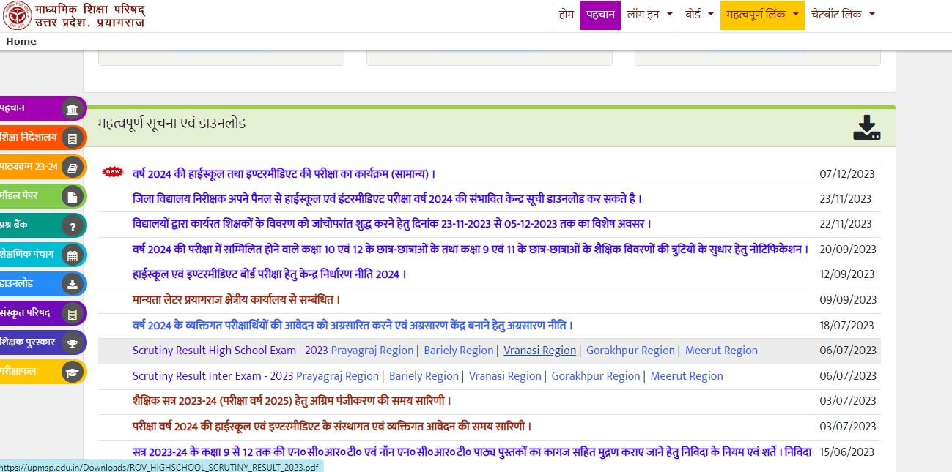Open the लॉग इन dropdown
Viewport: 952px width, 472px height.
[648, 15]
